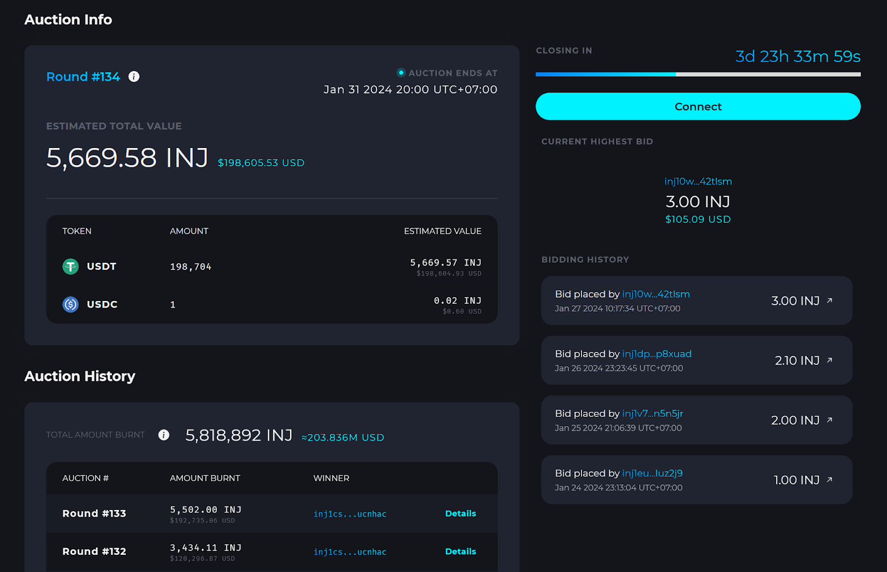Open bidder inj10w...42tlsm in bidding history
The image size is (887, 572).
tap(656, 294)
